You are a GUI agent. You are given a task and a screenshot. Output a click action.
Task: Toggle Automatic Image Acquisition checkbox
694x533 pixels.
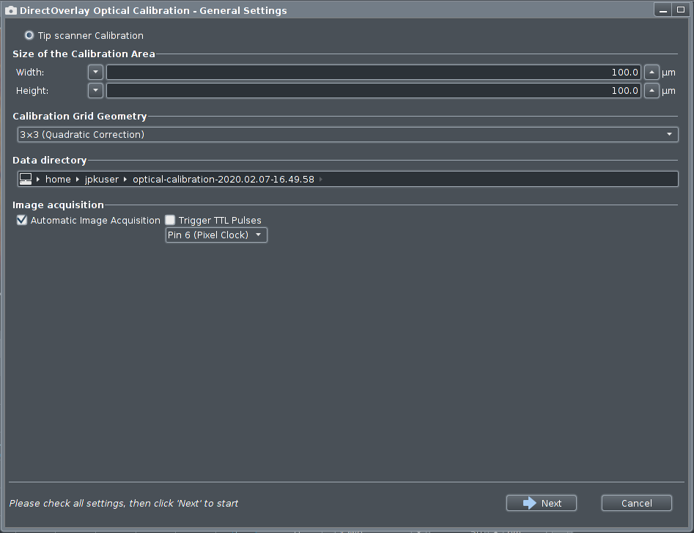point(22,220)
